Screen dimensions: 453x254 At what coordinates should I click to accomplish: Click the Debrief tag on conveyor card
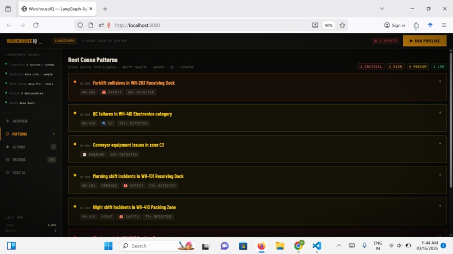93,155
